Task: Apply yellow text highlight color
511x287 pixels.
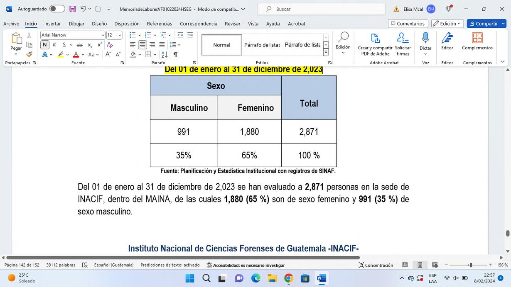Action: click(61, 54)
